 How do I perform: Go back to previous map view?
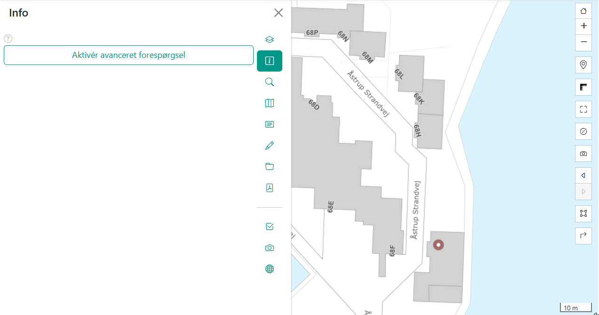pos(583,176)
